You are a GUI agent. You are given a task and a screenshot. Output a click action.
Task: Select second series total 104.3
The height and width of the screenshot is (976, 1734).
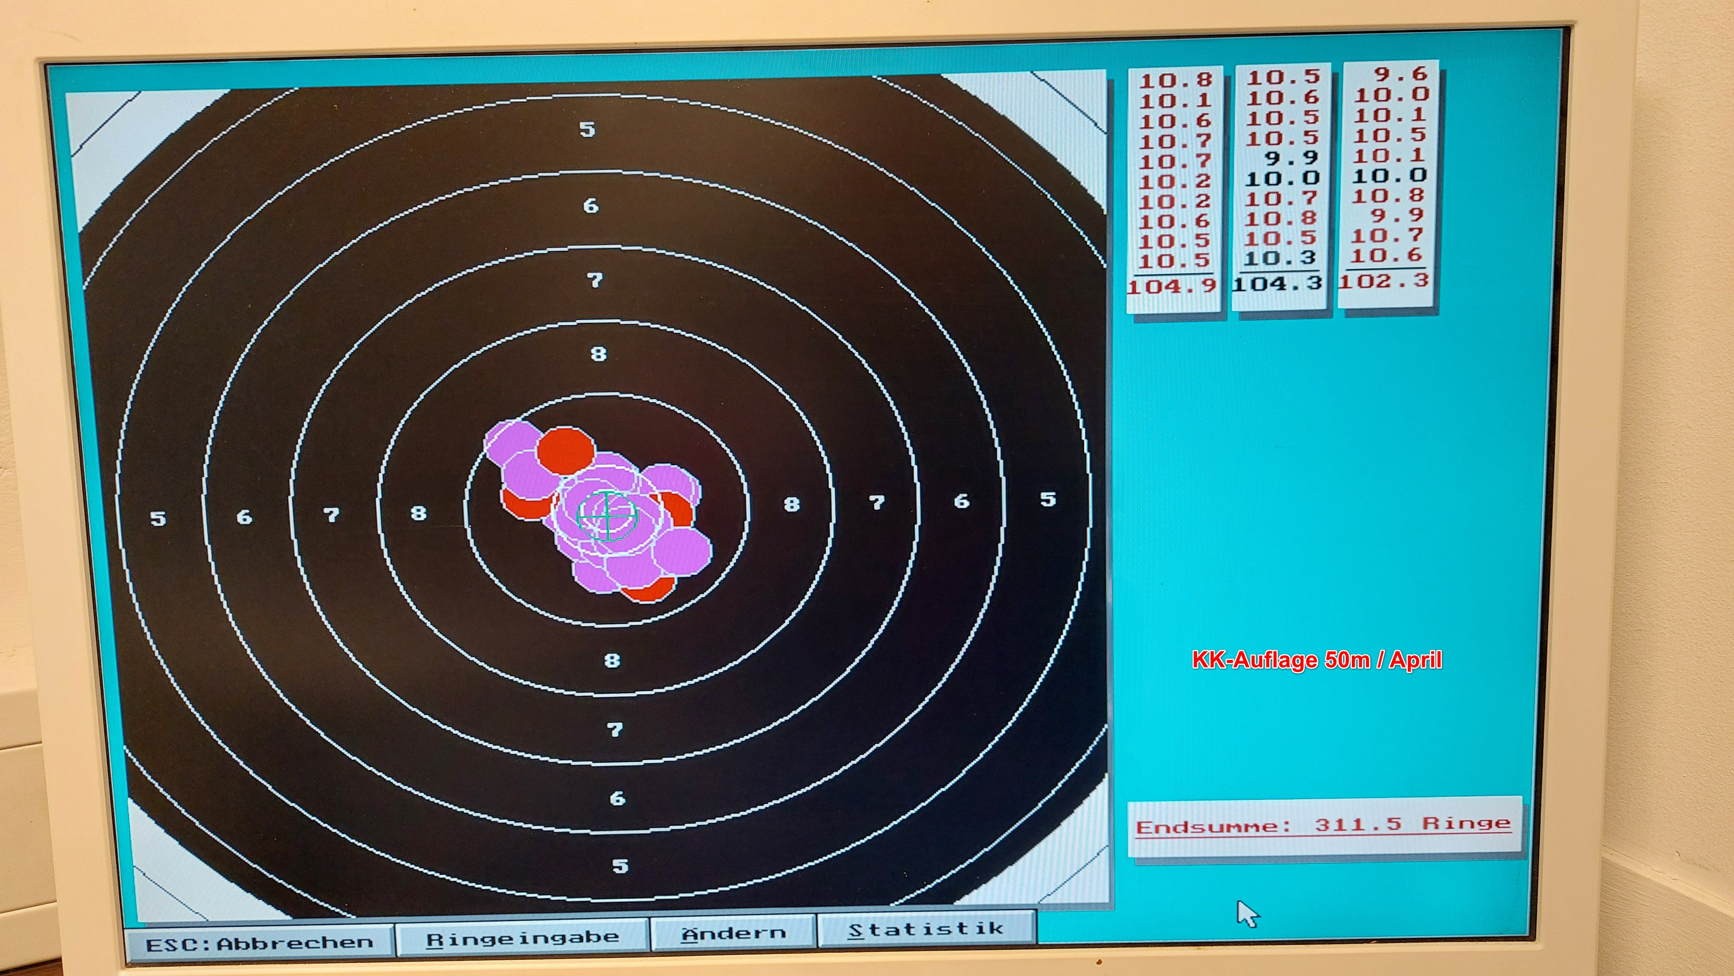coord(1278,284)
